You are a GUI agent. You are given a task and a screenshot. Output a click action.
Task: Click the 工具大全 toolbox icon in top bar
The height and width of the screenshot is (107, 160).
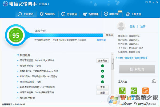coord(128,14)
